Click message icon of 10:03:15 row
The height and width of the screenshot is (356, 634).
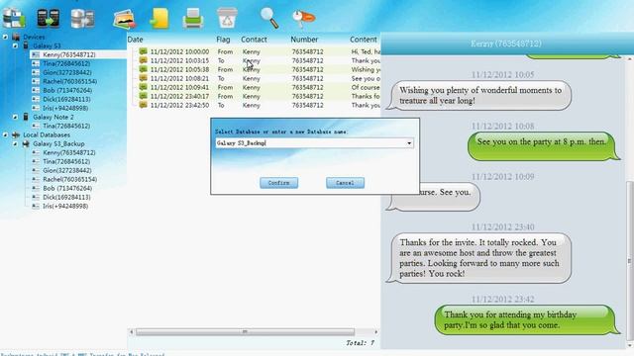(143, 60)
